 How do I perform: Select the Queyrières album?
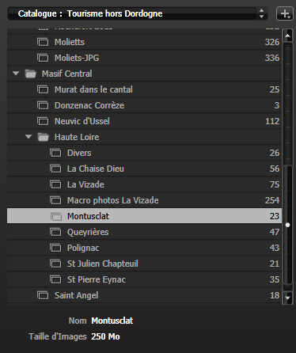pyautogui.click(x=144, y=232)
